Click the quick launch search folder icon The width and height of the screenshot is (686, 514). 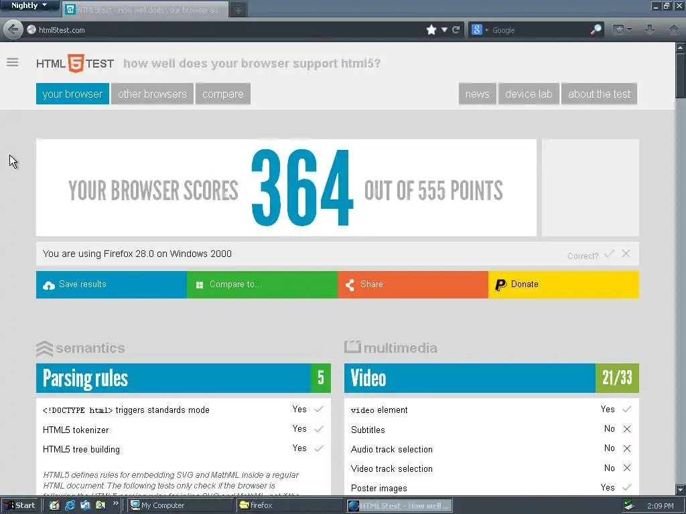pyautogui.click(x=100, y=505)
